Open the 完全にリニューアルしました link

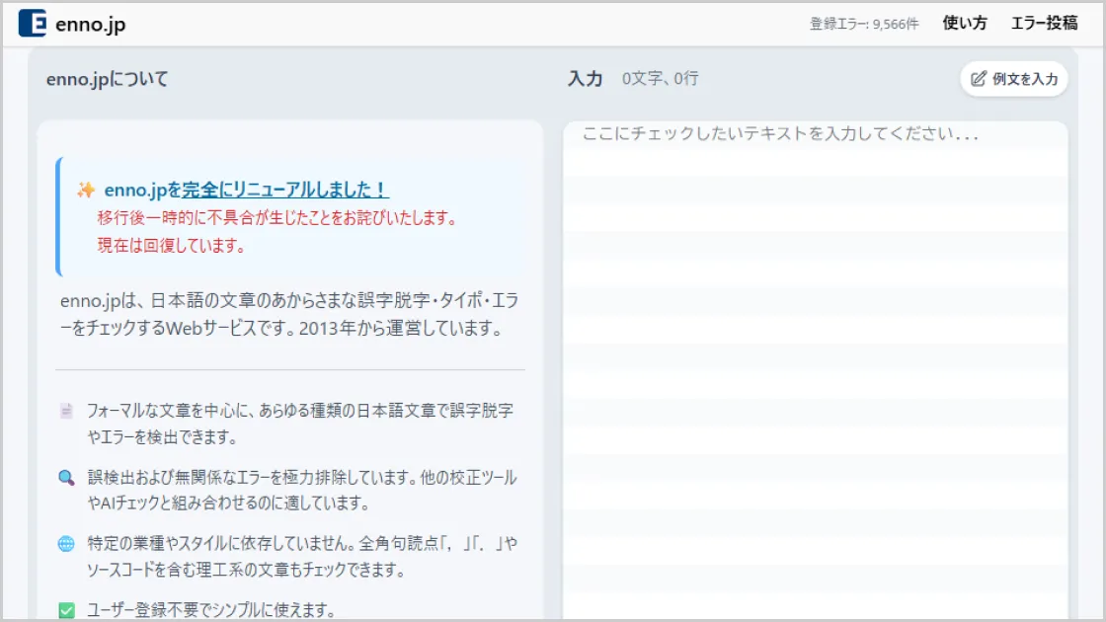pos(284,191)
